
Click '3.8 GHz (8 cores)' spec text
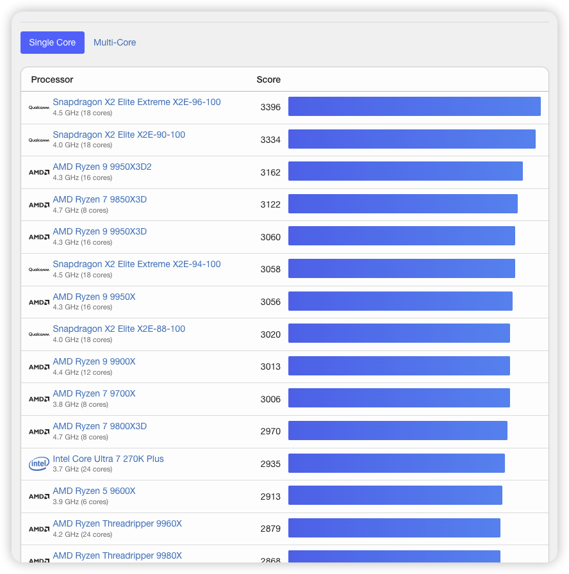click(80, 404)
